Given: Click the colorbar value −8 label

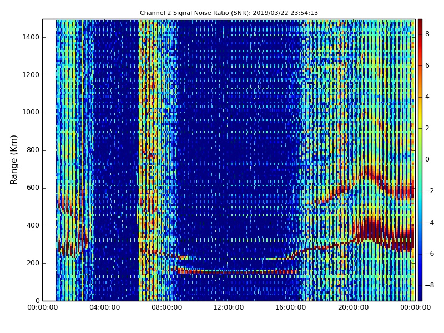Looking at the screenshot, I should pyautogui.click(x=430, y=285).
